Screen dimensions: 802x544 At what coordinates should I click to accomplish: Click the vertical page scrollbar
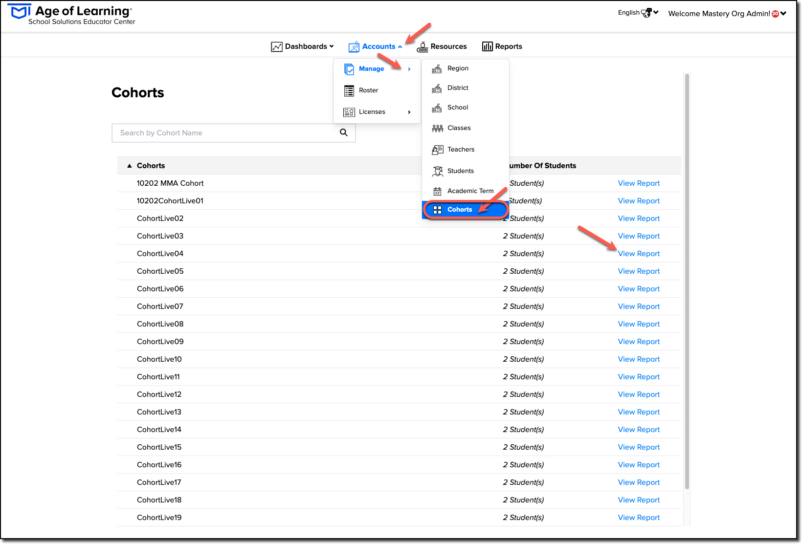(x=687, y=281)
